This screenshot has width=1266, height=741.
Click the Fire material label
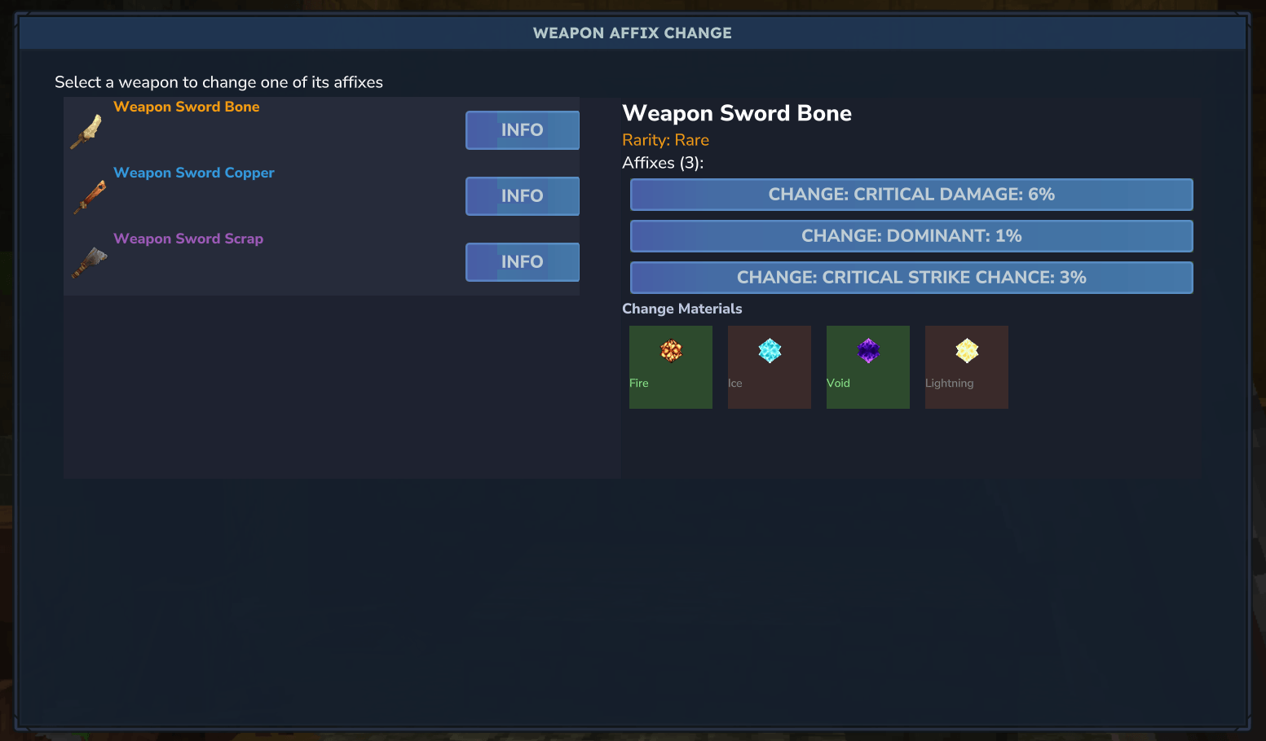coord(639,383)
